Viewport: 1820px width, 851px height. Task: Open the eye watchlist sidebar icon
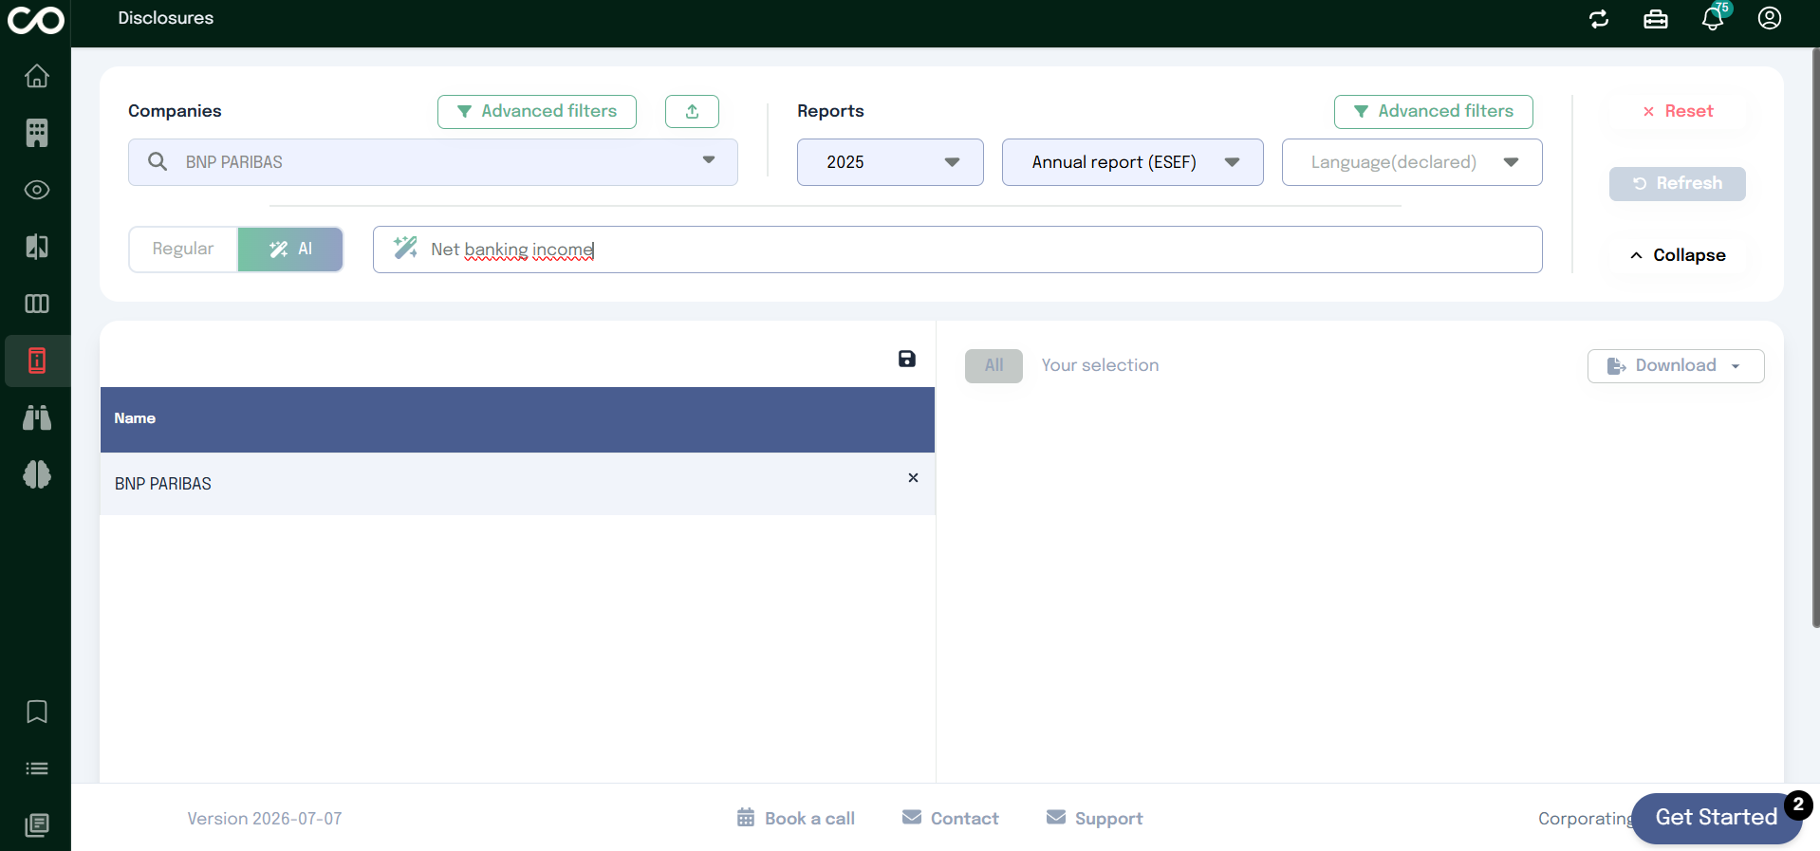[x=37, y=190]
